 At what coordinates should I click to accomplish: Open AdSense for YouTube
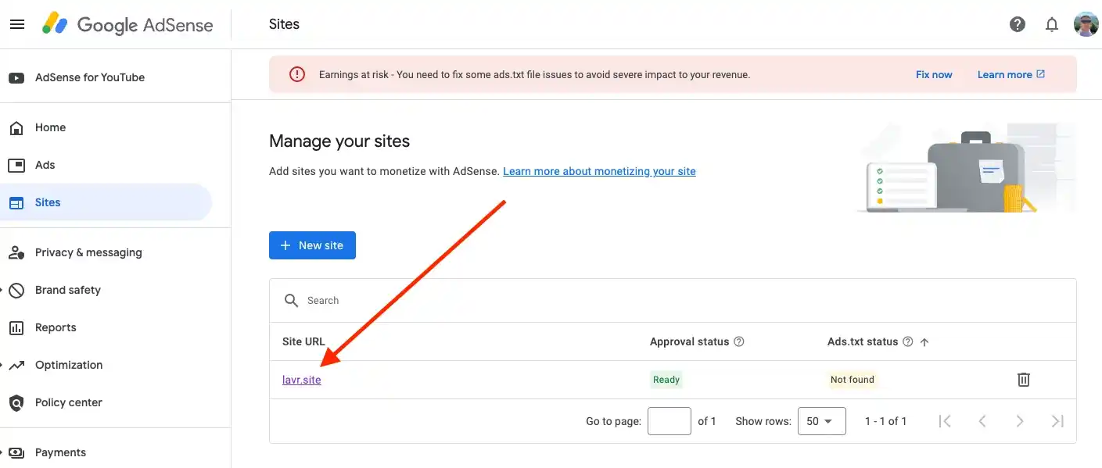pyautogui.click(x=89, y=77)
